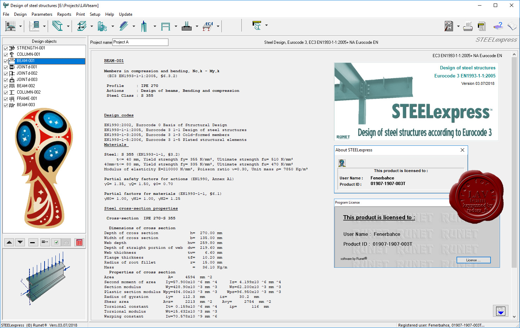Screen dimensions: 520x328
Task: Close the About STEELexpress panel
Action: coord(462,150)
